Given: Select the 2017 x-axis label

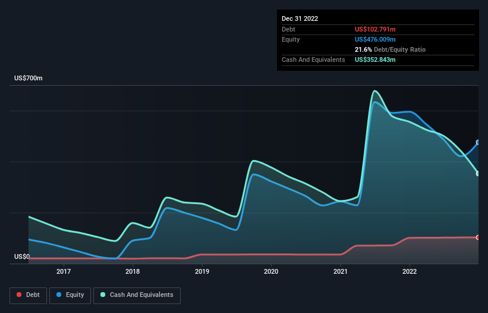Looking at the screenshot, I should pos(64,271).
